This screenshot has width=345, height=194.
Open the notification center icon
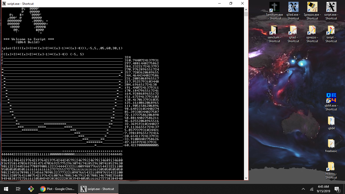pyautogui.click(x=337, y=189)
